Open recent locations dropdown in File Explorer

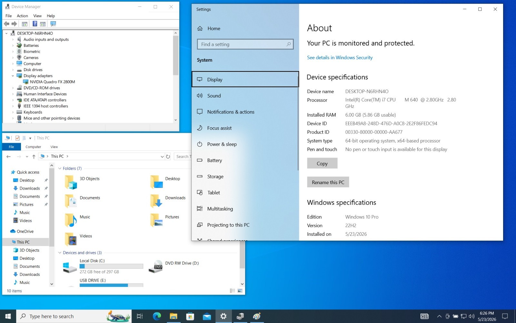coord(27,156)
